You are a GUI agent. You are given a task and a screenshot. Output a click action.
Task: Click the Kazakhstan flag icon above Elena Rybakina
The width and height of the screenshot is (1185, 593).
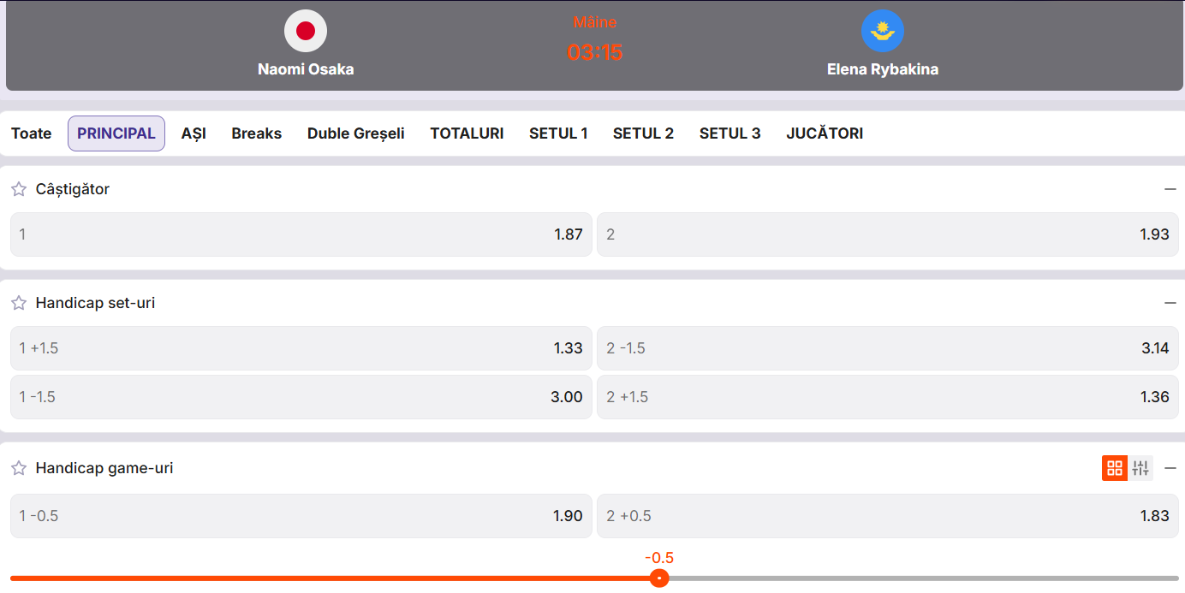883,31
